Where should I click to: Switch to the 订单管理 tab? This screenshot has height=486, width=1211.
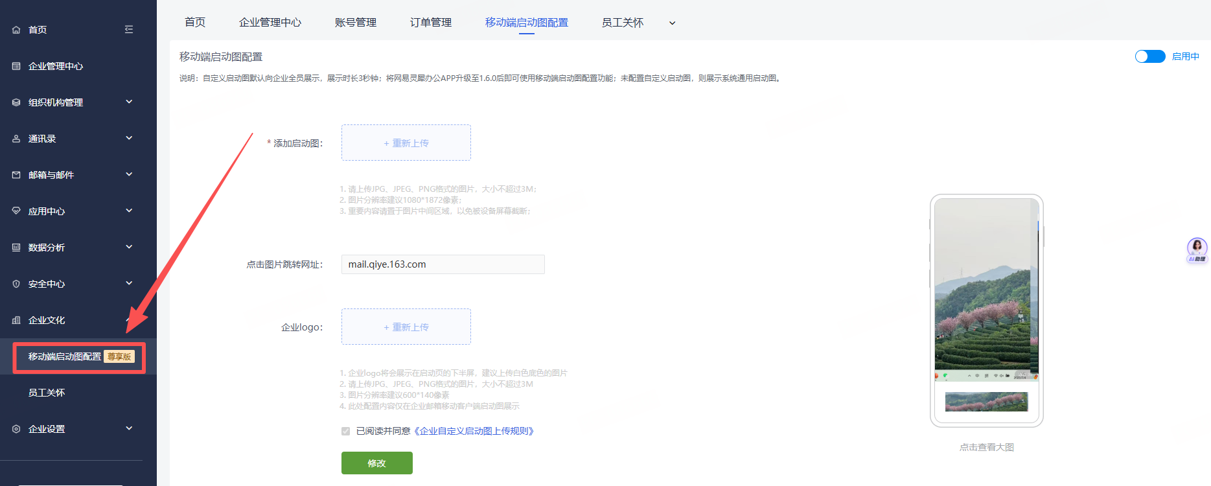pos(431,23)
